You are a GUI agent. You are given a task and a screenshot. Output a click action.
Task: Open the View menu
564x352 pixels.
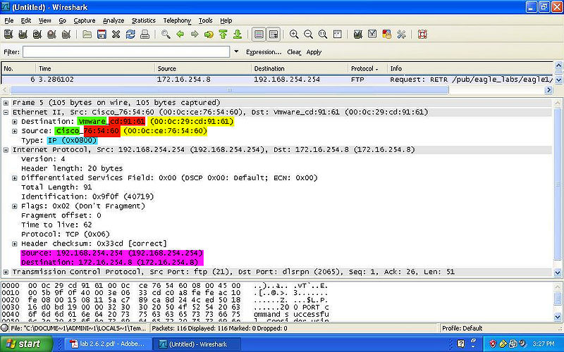coord(45,20)
